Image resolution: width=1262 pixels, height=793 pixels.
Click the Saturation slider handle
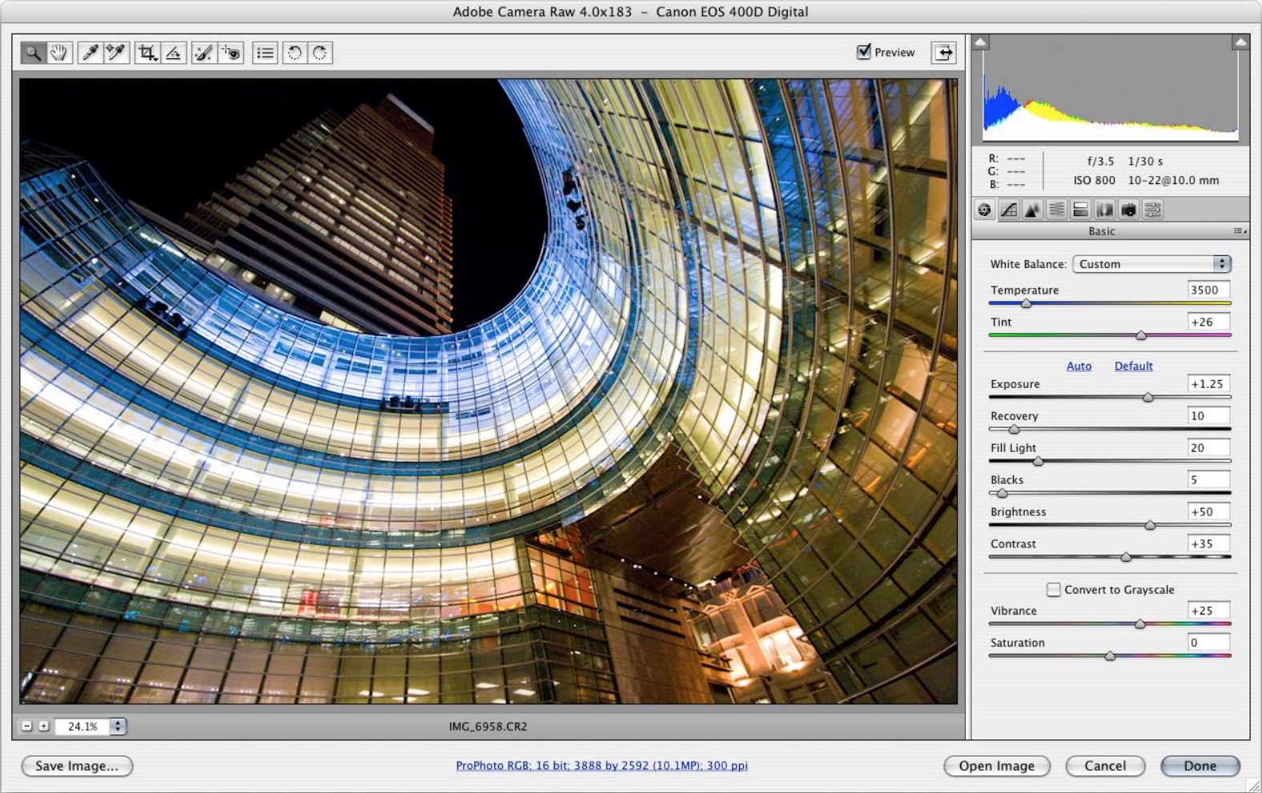point(1110,656)
